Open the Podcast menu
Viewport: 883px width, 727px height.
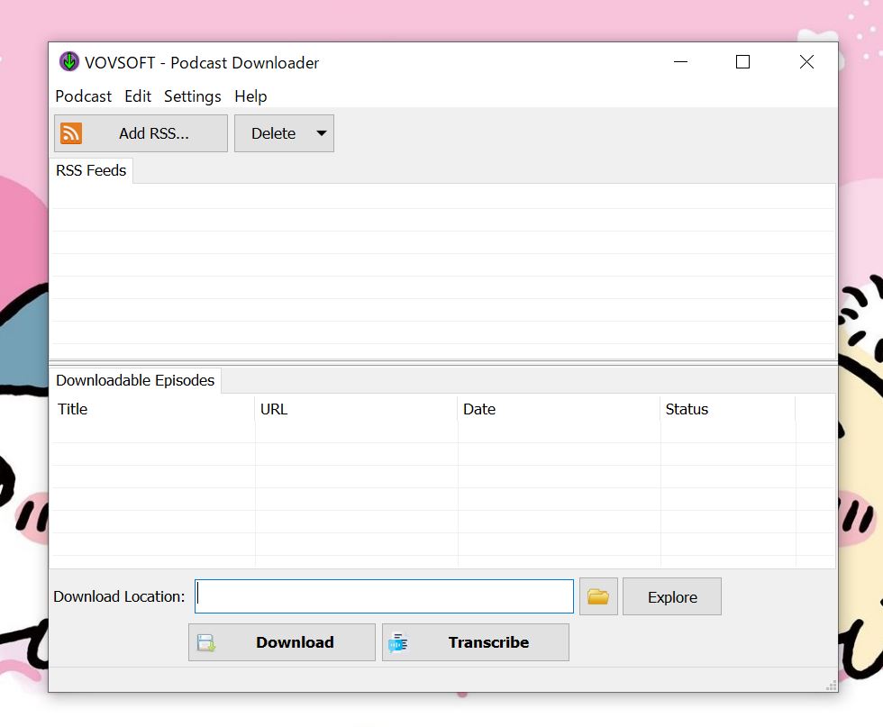[83, 96]
